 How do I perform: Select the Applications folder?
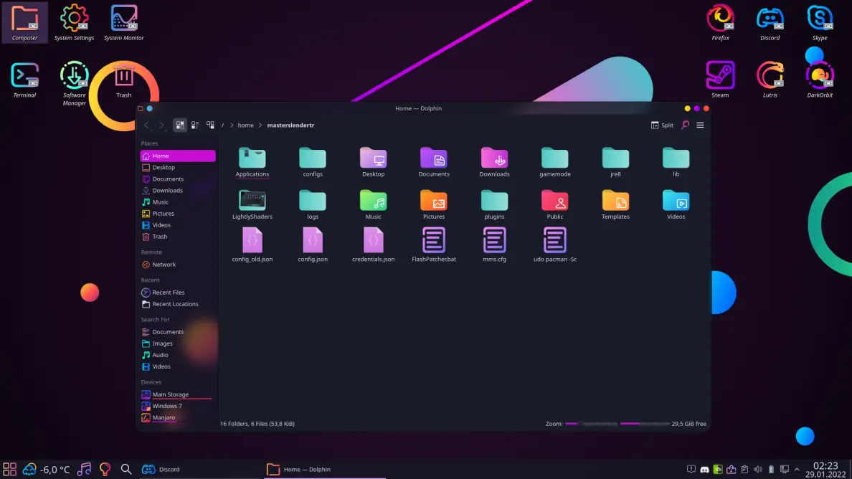(x=252, y=162)
